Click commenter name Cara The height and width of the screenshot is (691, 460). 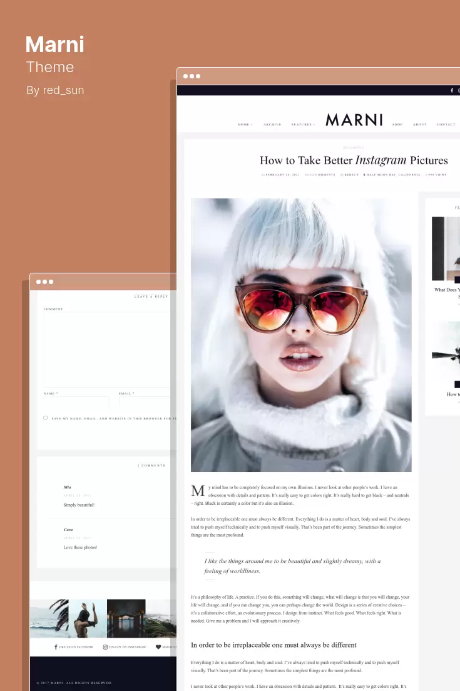(68, 530)
